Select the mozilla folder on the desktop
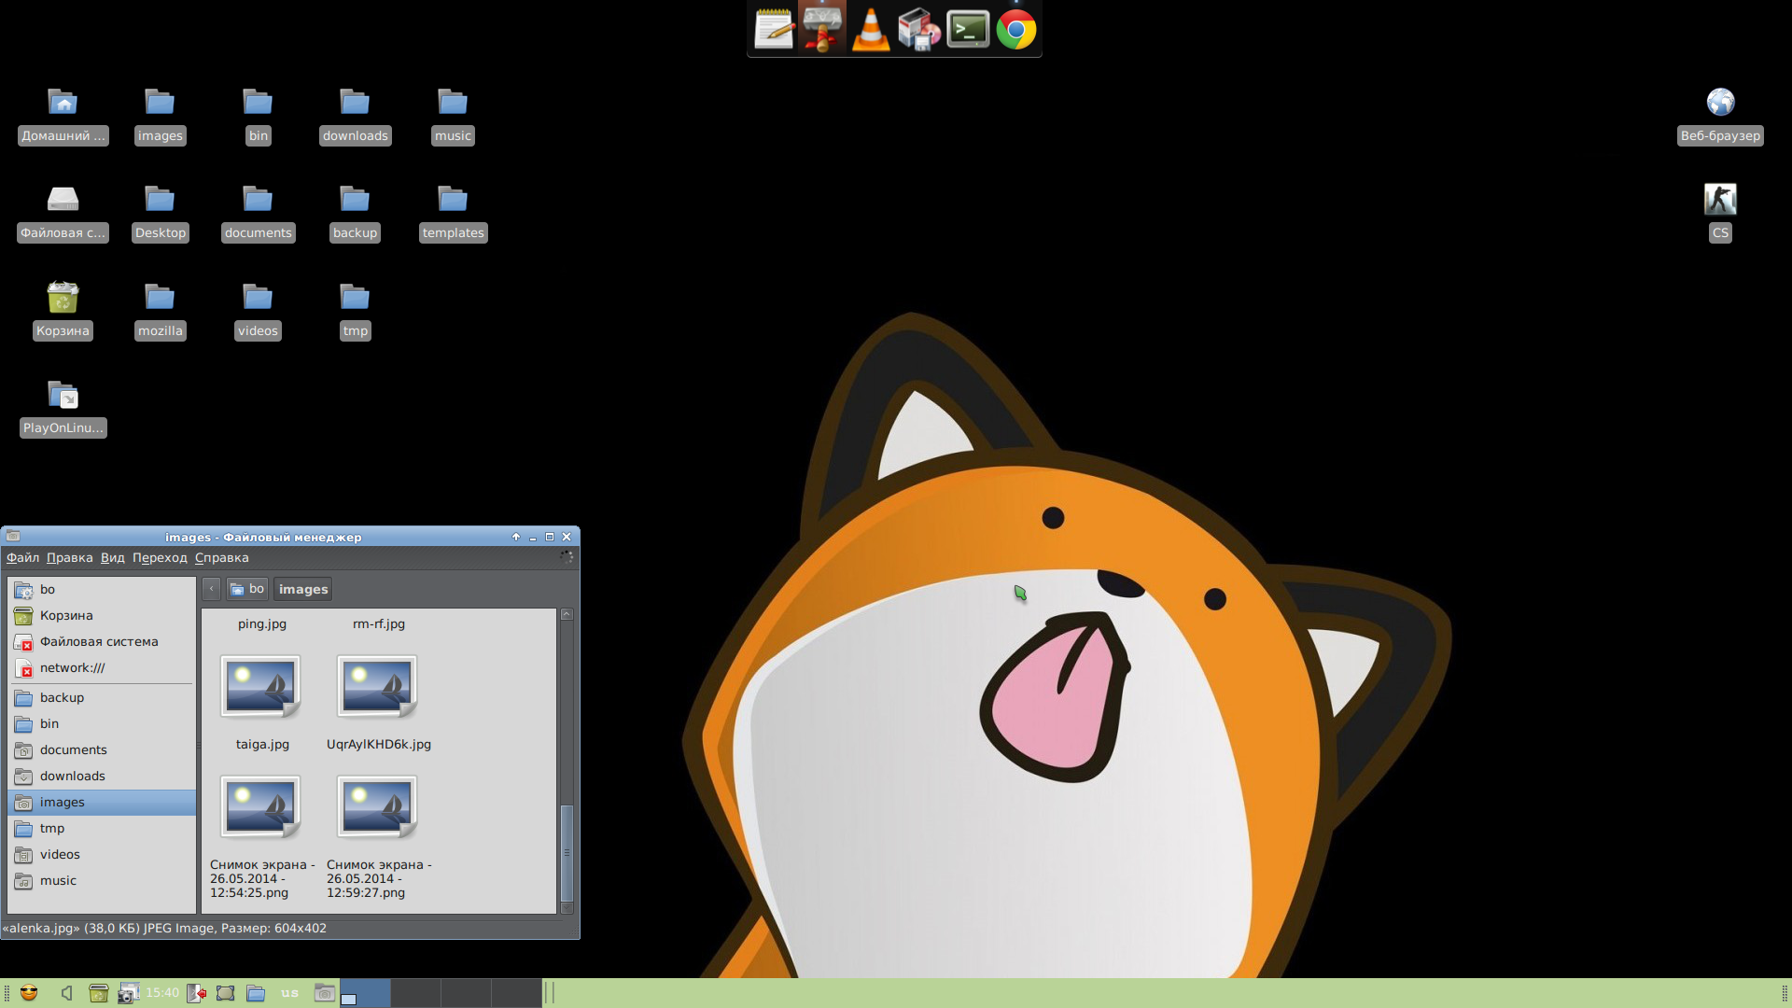This screenshot has width=1792, height=1008. click(x=160, y=311)
